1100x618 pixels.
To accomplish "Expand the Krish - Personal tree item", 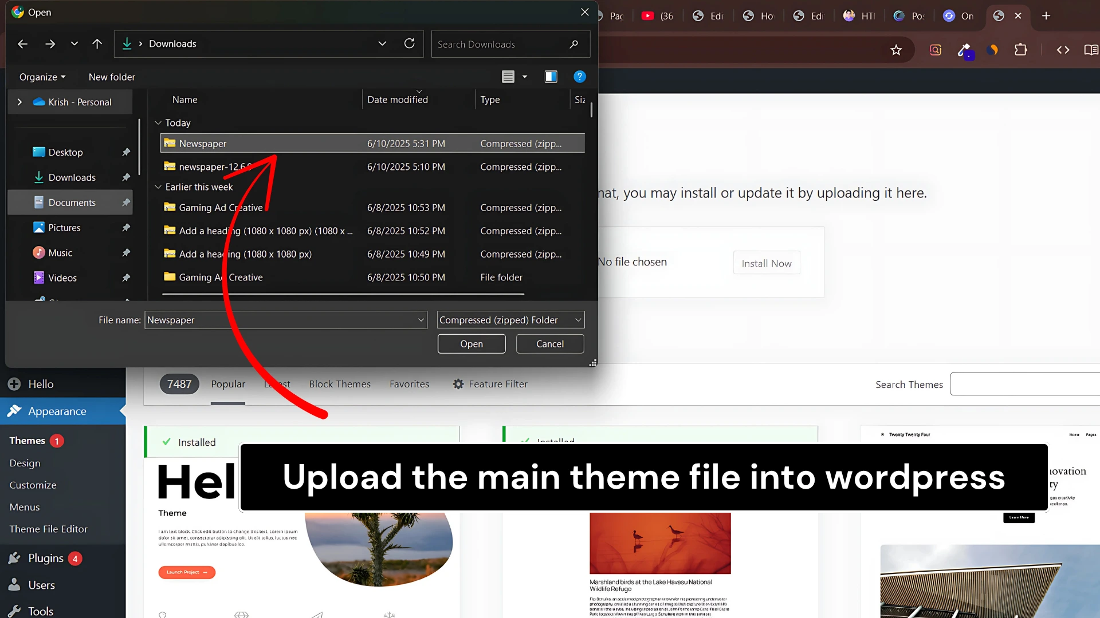I will click(x=19, y=102).
